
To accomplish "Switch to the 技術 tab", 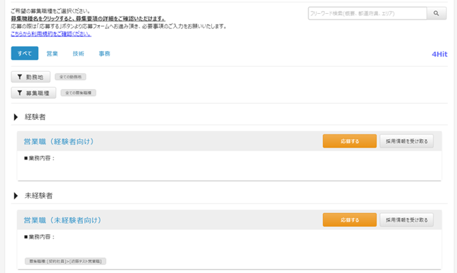I will tap(78, 54).
